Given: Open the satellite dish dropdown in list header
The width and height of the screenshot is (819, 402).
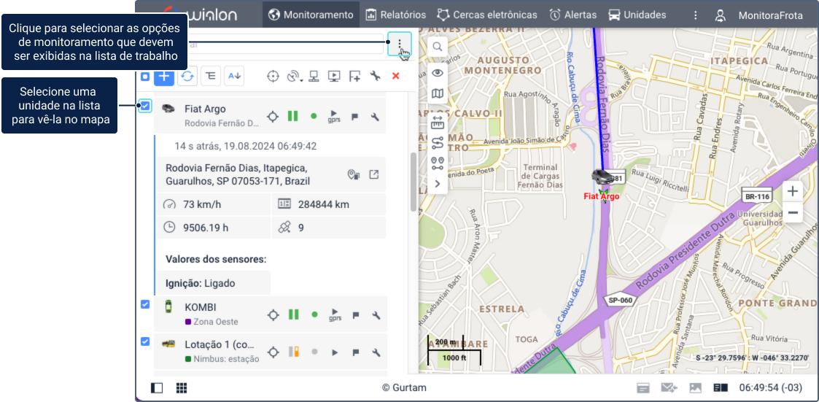Looking at the screenshot, I should click(x=295, y=77).
